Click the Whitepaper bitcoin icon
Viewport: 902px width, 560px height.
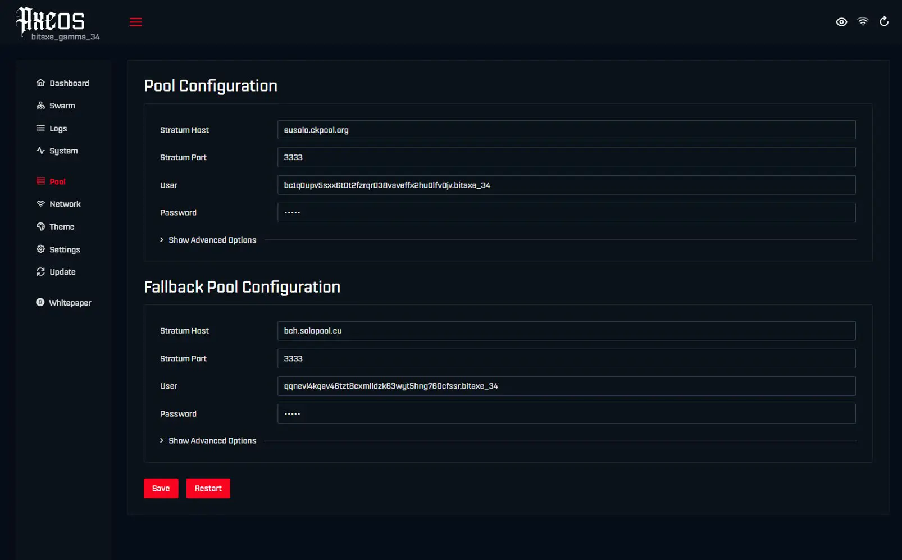[40, 302]
